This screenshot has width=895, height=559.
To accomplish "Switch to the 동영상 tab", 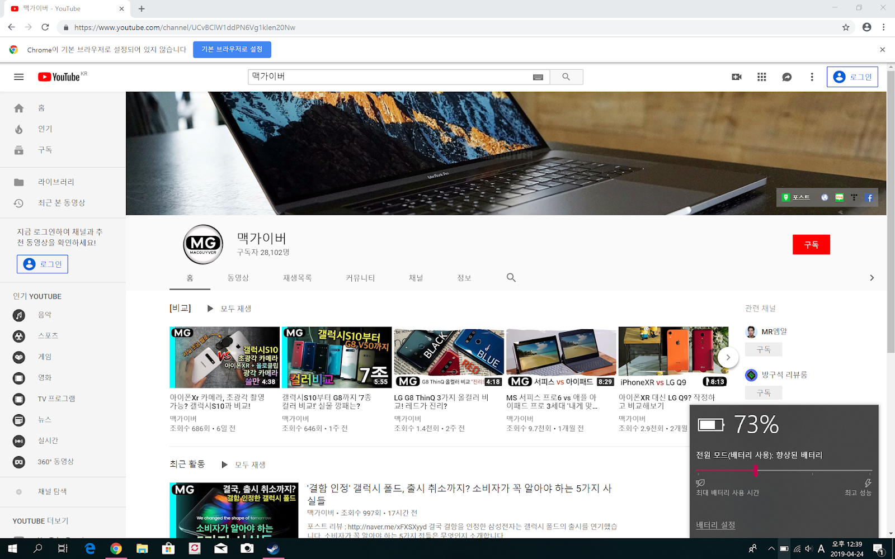I will pos(238,278).
